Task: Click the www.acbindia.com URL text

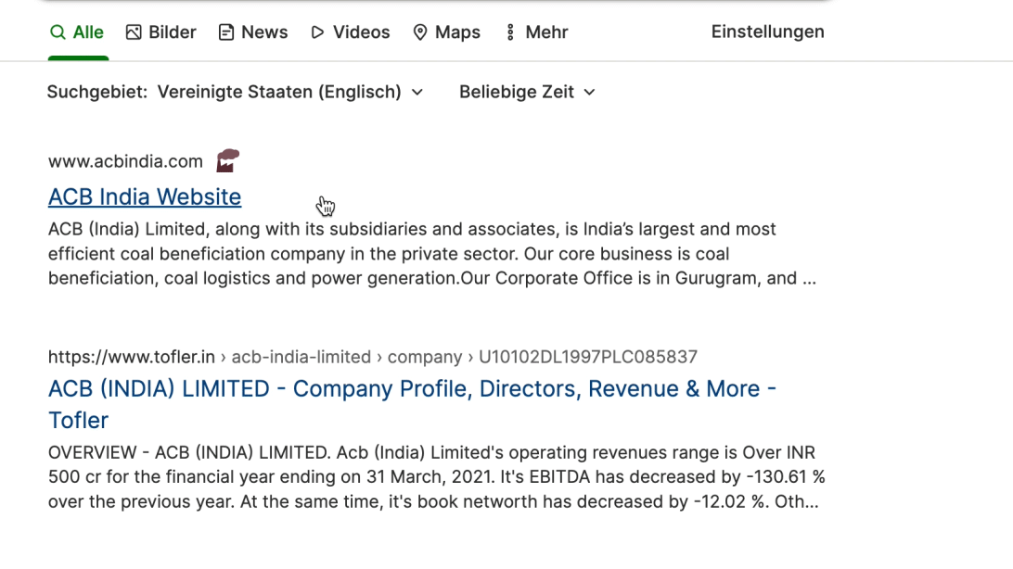Action: 125,161
